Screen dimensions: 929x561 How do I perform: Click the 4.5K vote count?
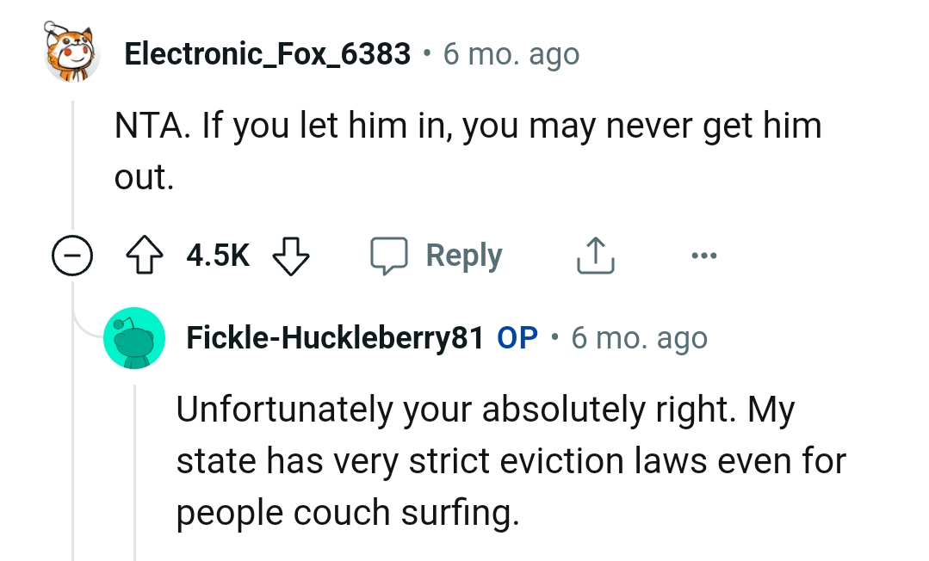pos(217,255)
